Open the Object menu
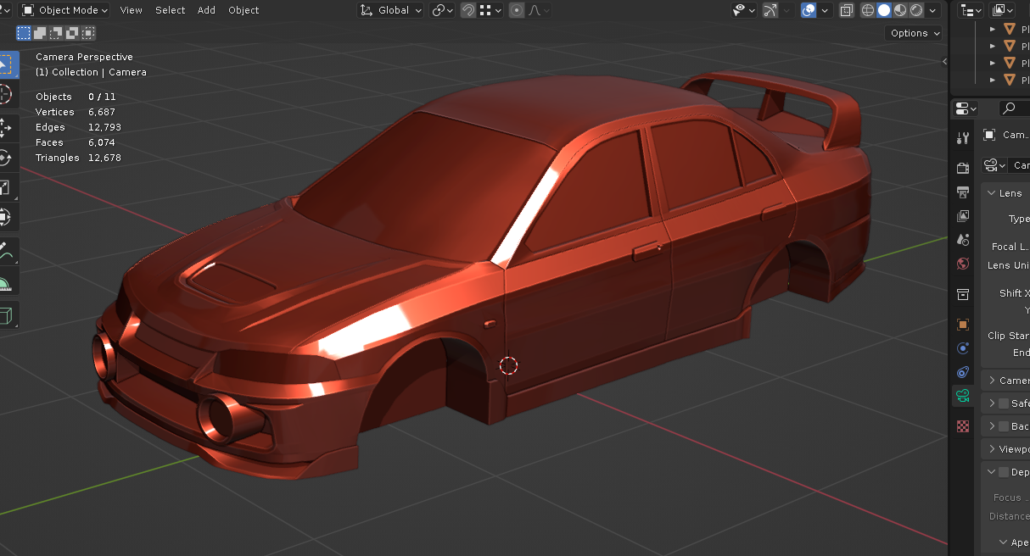 click(x=244, y=10)
